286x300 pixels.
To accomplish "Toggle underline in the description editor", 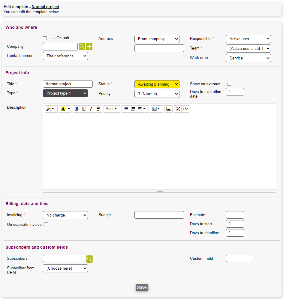I will [84, 109].
